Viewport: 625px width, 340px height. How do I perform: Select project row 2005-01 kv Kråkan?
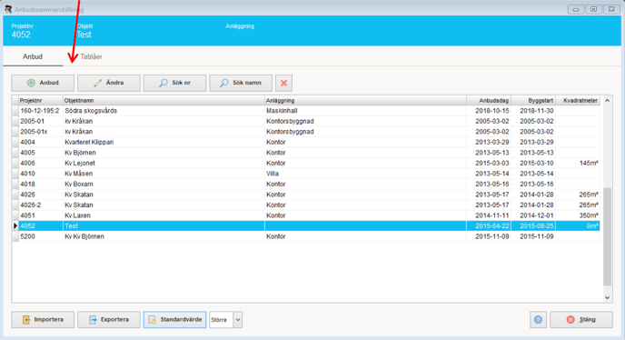tap(306, 121)
